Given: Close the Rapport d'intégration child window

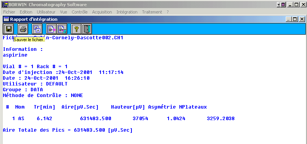Looking at the screenshot, I should pos(302,19).
